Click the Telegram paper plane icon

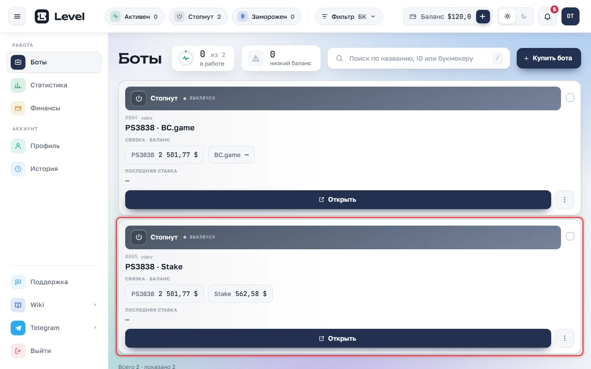click(x=18, y=328)
